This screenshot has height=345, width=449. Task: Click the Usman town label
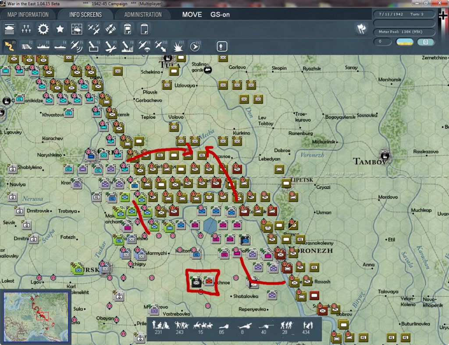point(324,213)
